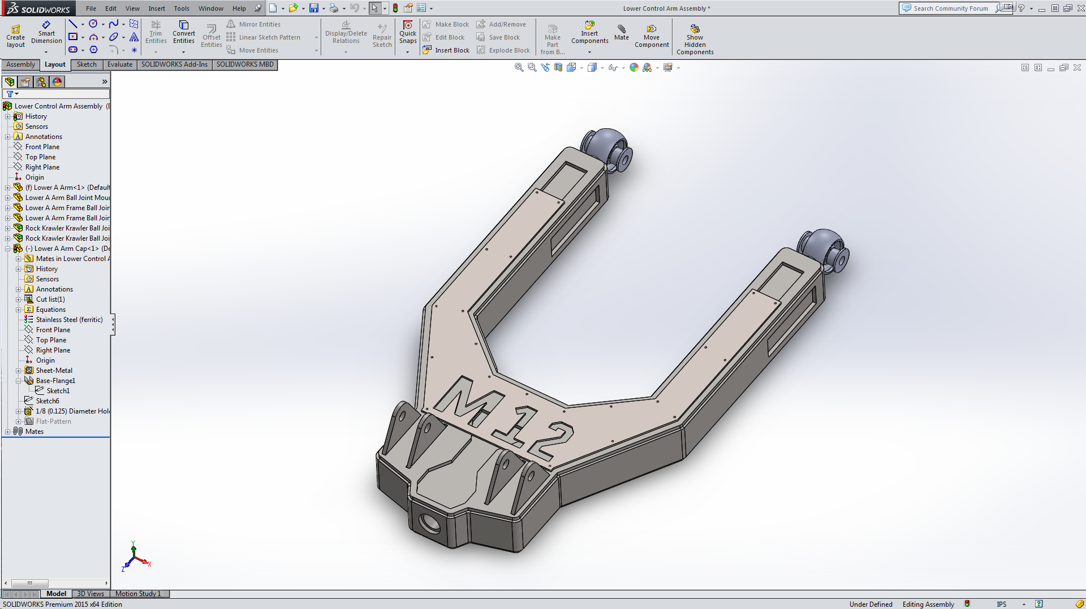This screenshot has height=609, width=1086.
Task: Click the Convert Entities tool
Action: (184, 33)
